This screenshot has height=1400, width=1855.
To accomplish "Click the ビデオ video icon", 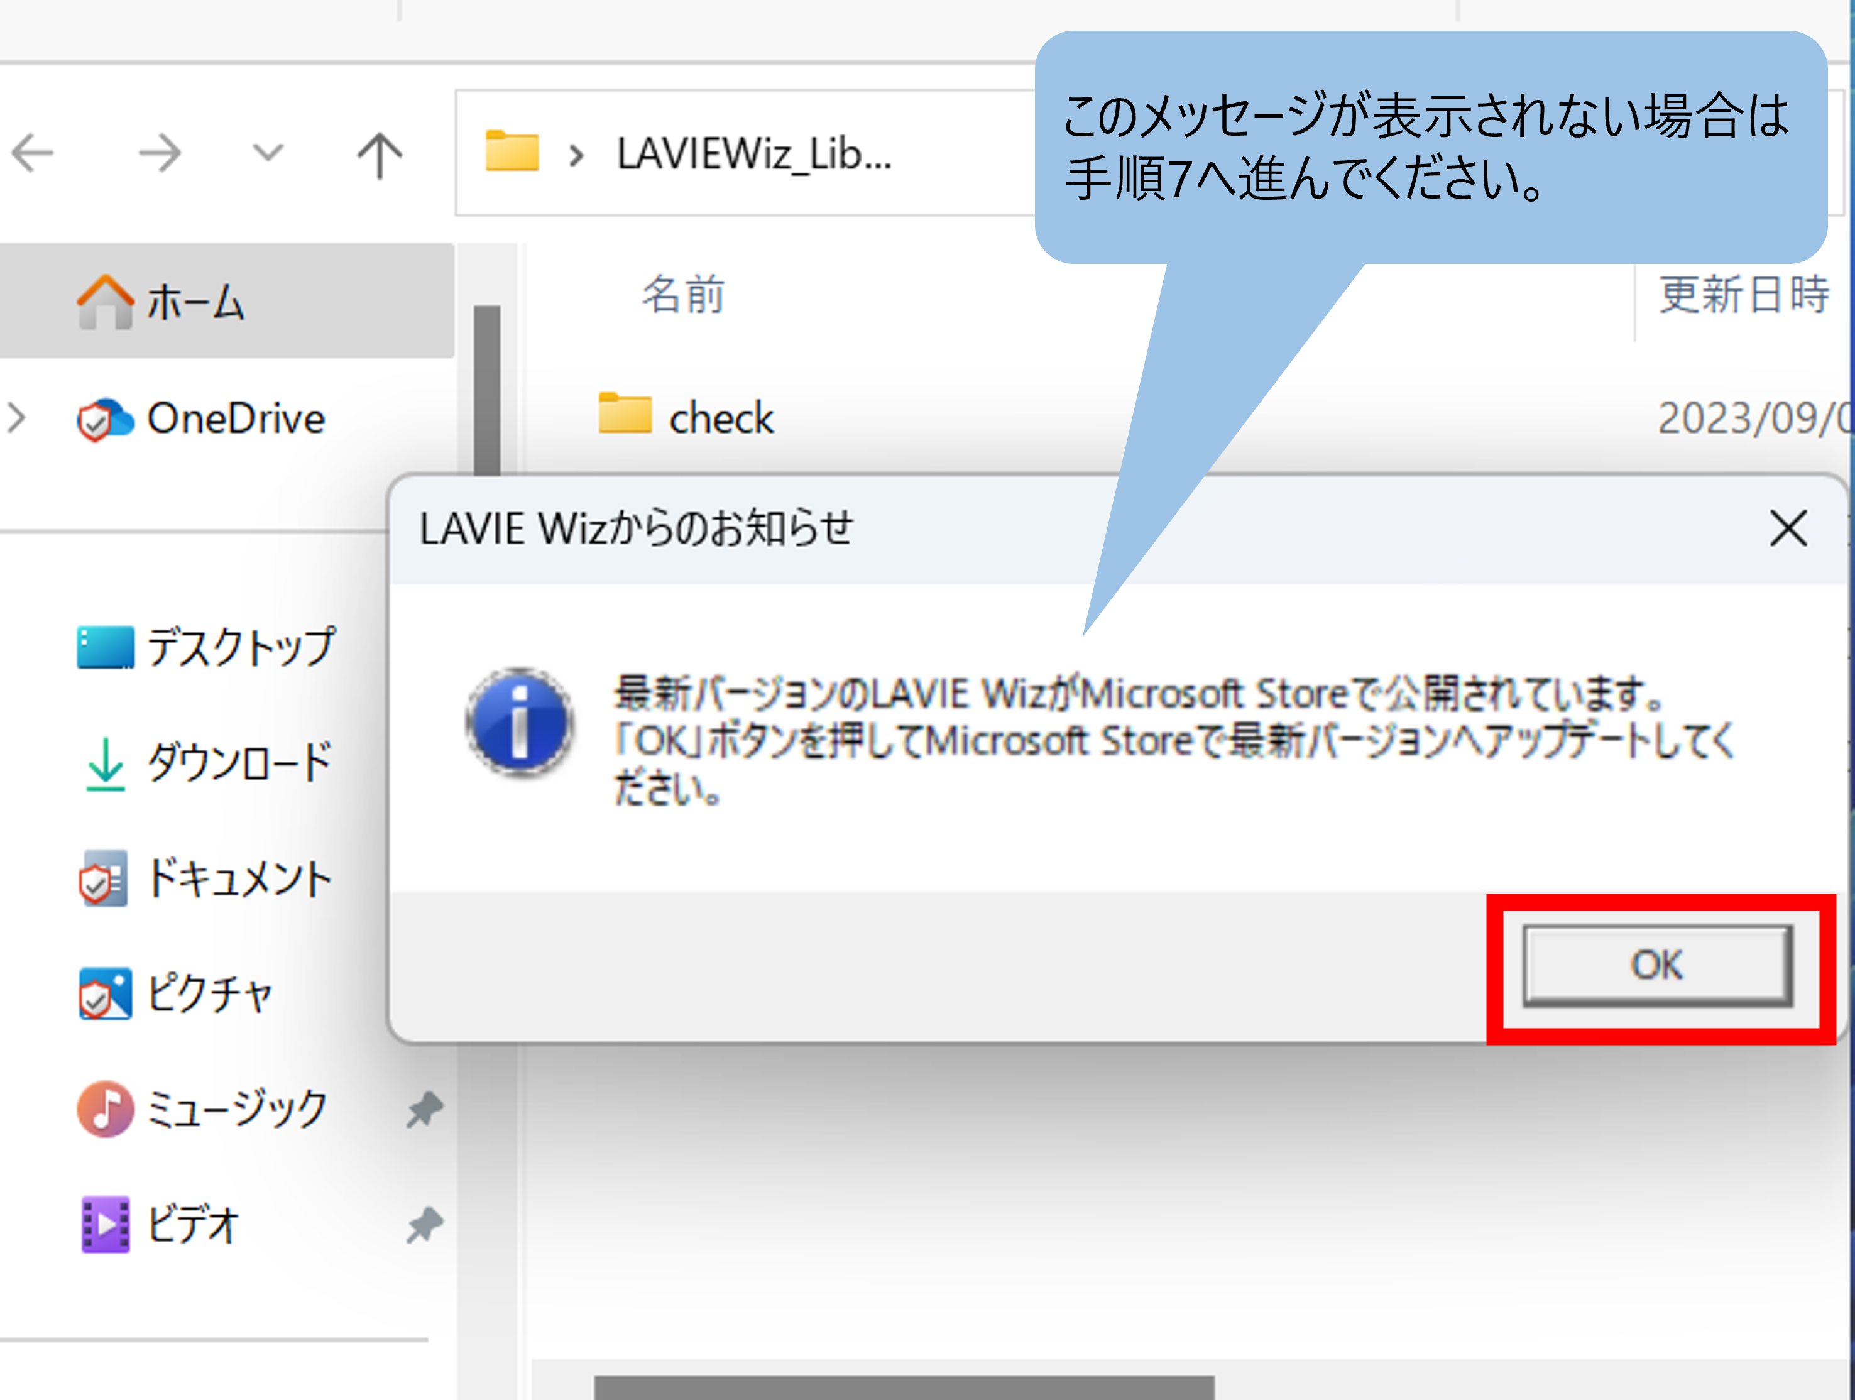I will pos(105,1225).
